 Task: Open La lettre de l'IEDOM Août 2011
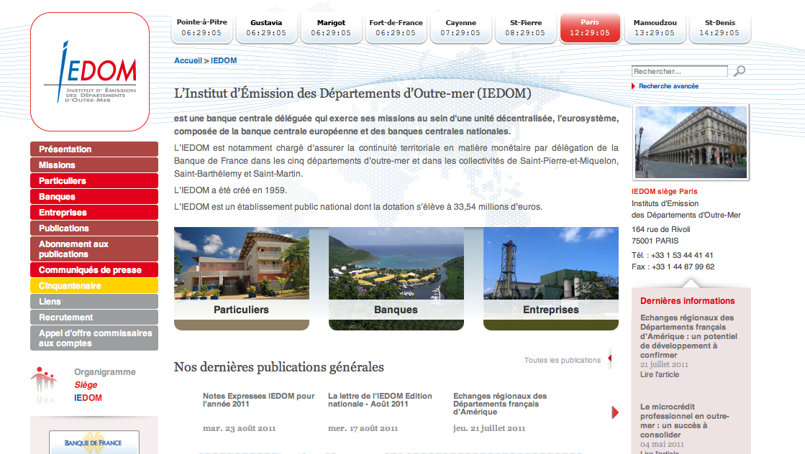[380, 399]
